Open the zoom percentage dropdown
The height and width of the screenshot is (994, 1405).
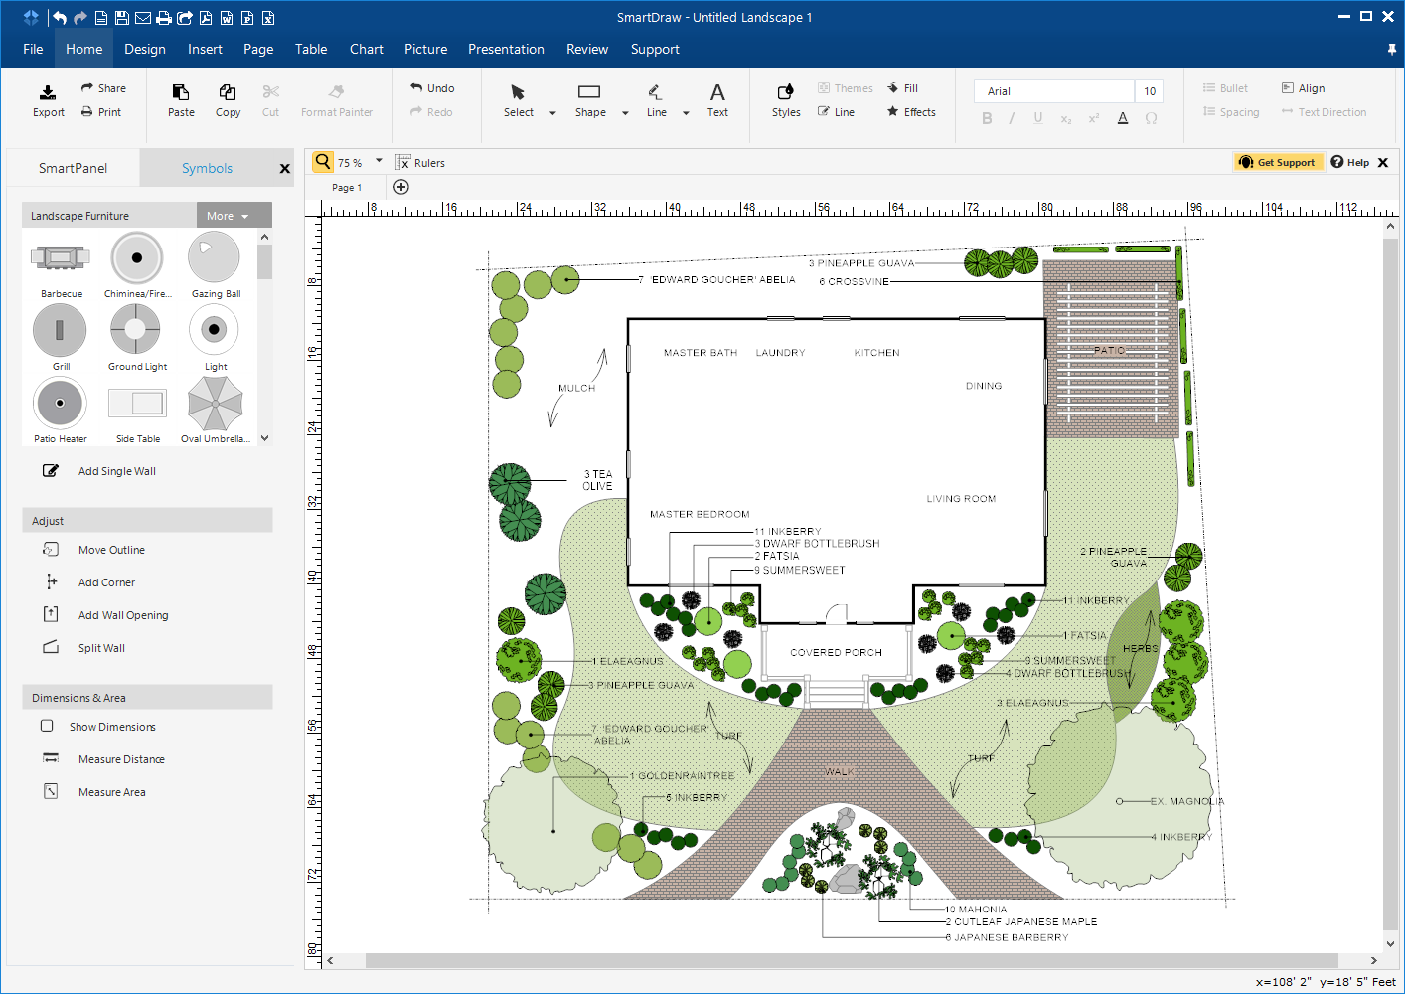(x=379, y=161)
